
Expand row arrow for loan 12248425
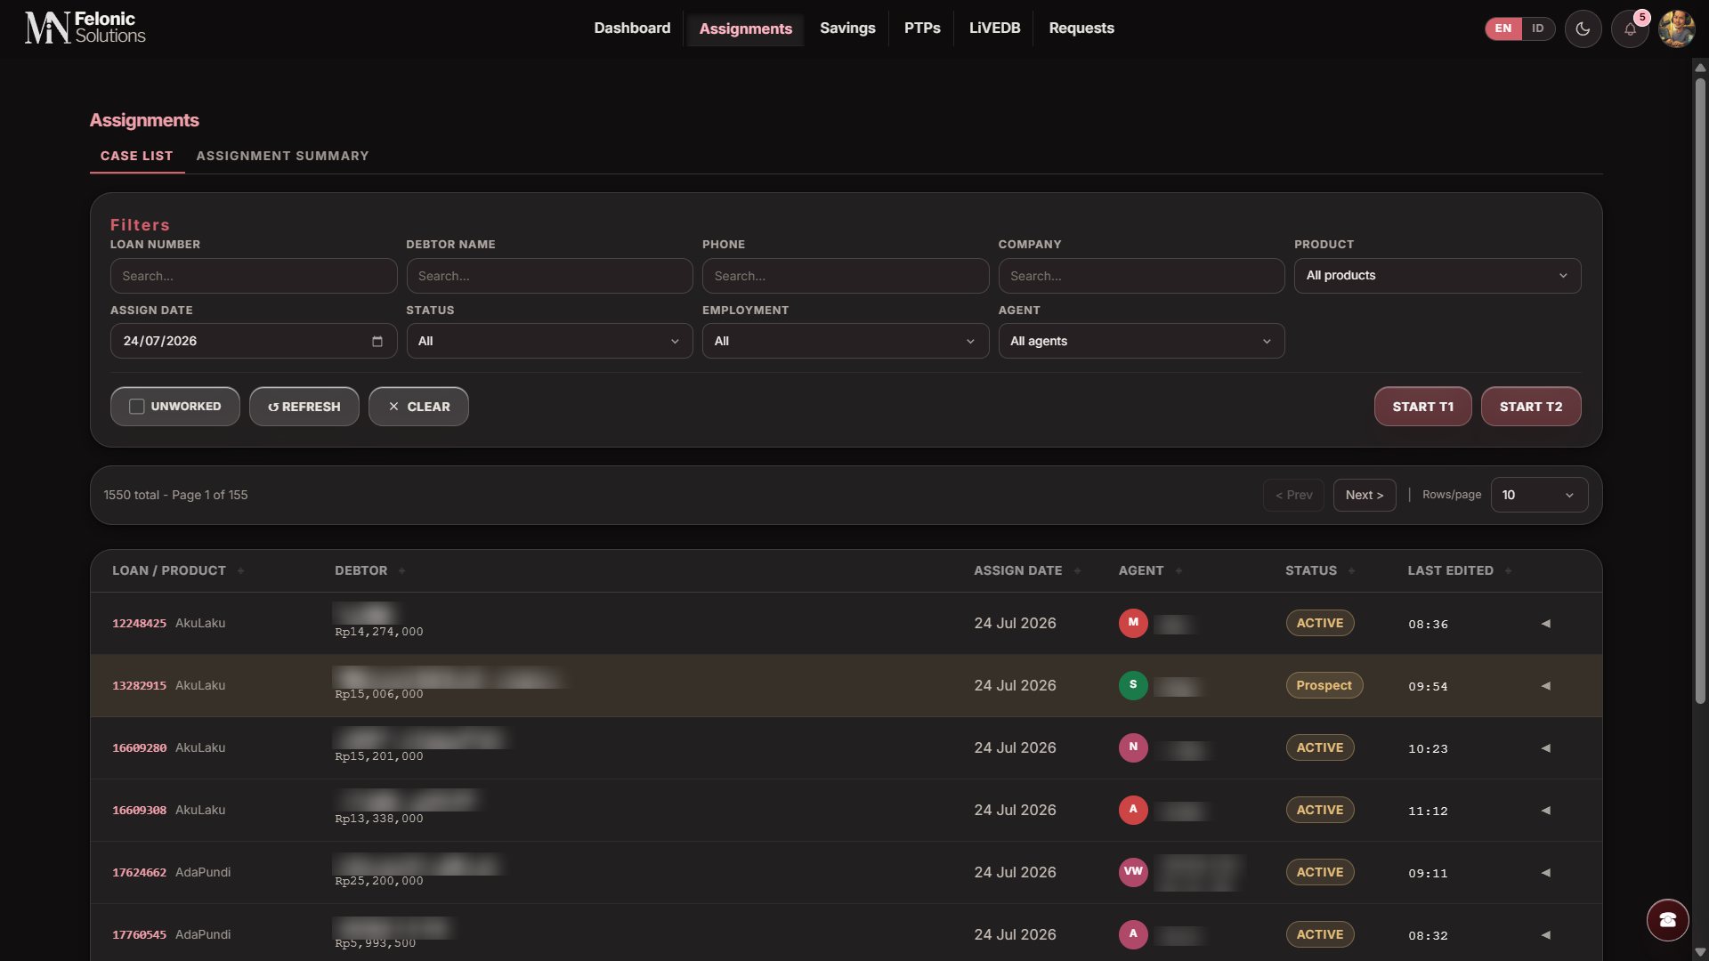coord(1546,624)
